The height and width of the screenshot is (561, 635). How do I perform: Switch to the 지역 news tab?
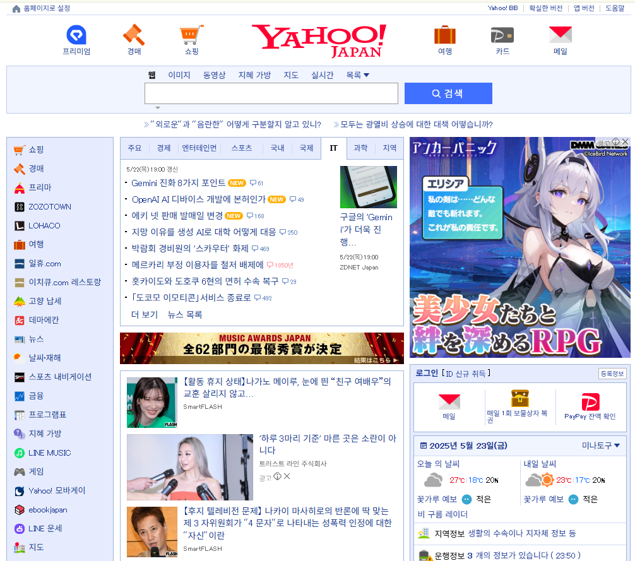coord(389,148)
